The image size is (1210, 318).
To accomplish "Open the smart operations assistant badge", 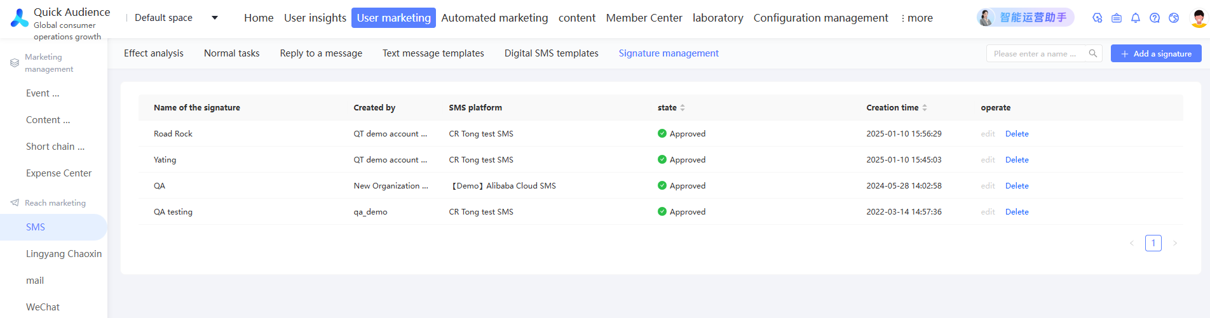I will pos(1025,18).
